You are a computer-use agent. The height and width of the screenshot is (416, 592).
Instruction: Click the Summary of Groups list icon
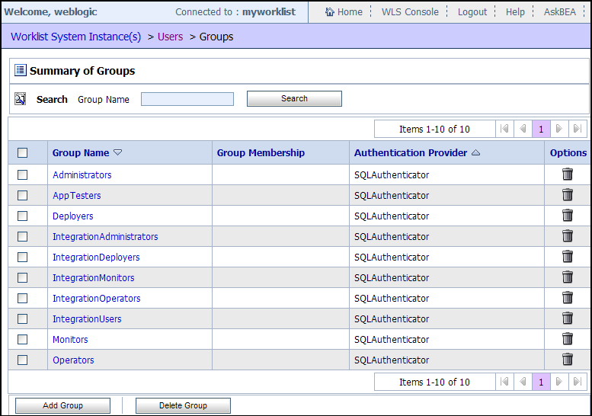[20, 70]
